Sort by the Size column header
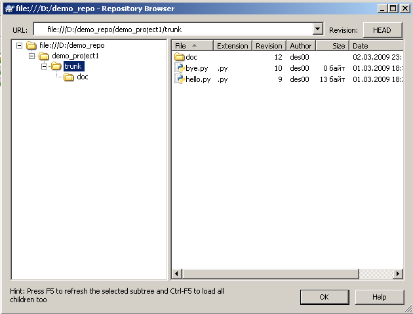 pyautogui.click(x=332, y=46)
